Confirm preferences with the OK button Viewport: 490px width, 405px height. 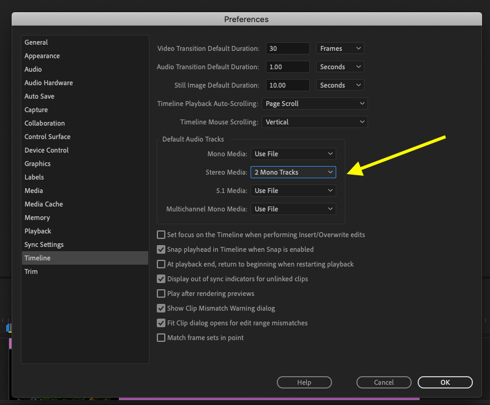tap(445, 382)
